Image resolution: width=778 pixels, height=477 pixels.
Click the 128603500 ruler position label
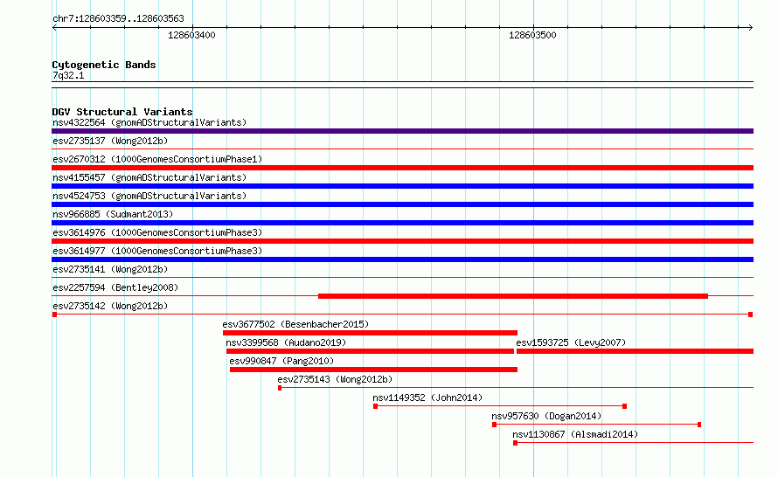(532, 35)
